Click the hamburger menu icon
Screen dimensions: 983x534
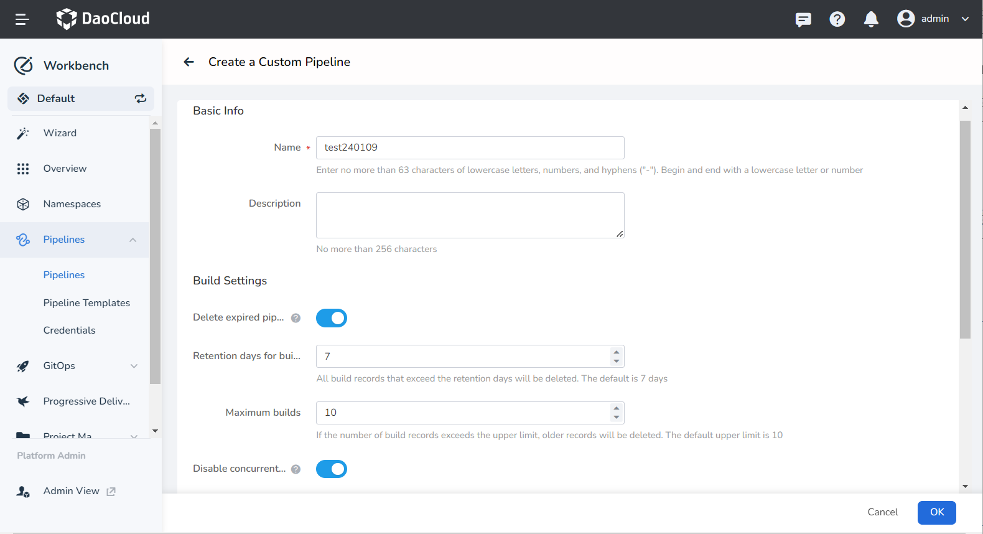pos(22,19)
